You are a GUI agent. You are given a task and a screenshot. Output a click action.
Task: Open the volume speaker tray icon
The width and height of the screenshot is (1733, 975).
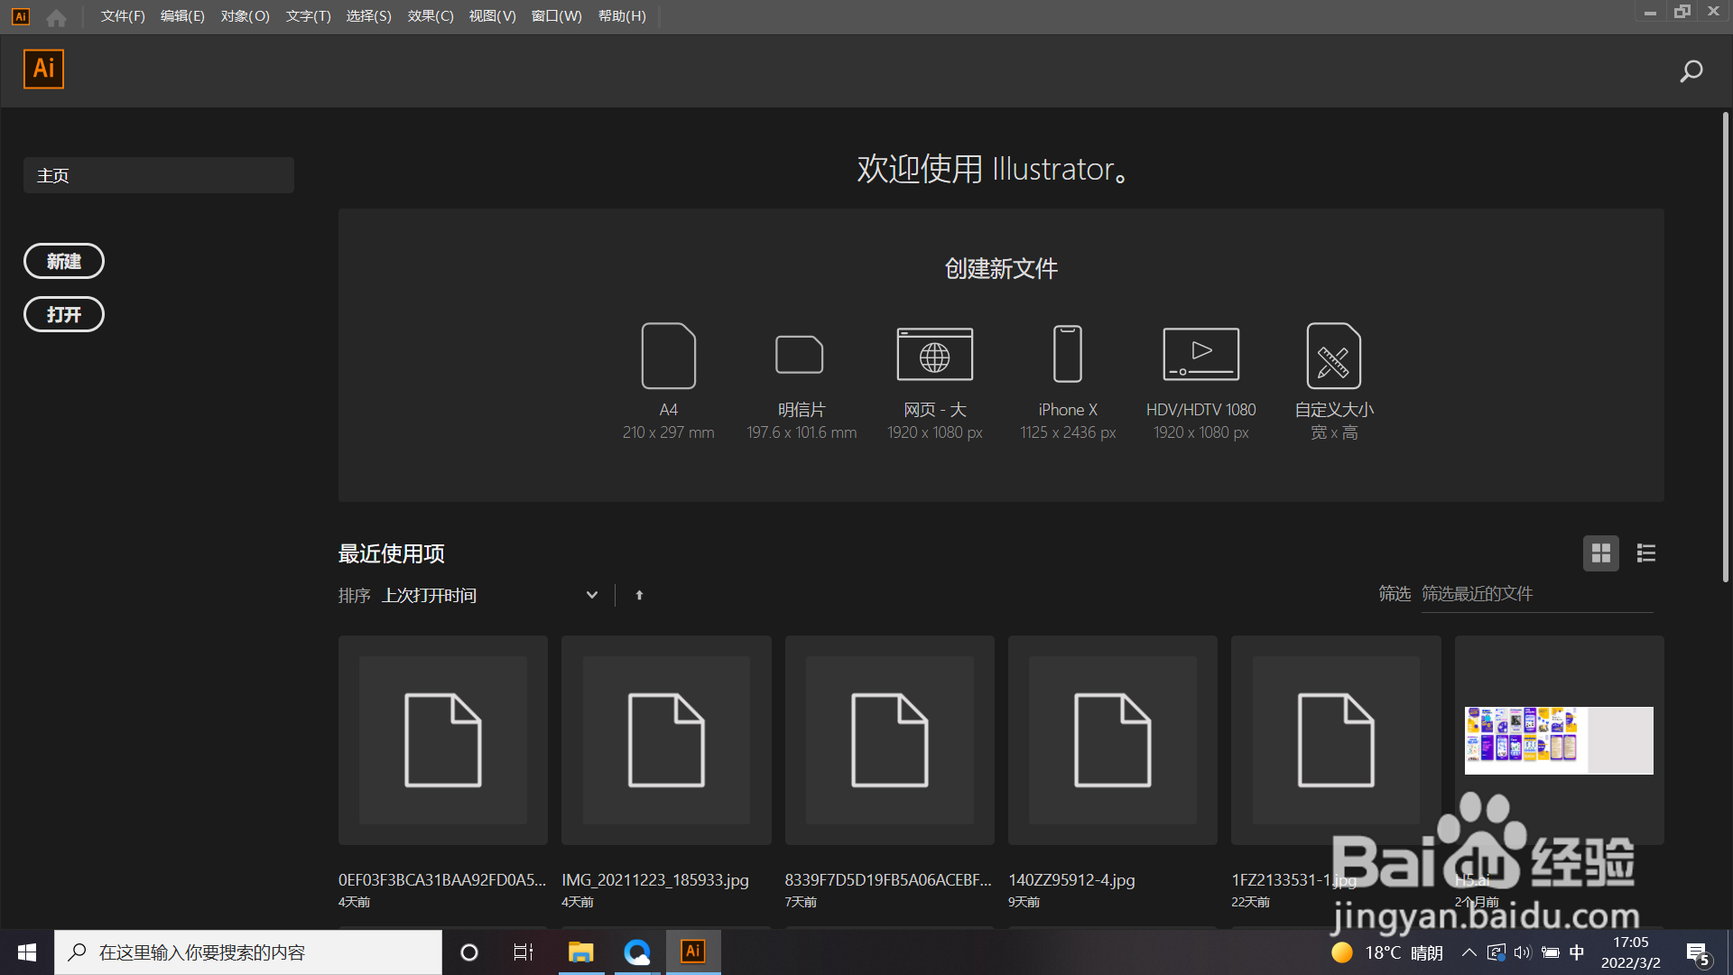coord(1524,952)
